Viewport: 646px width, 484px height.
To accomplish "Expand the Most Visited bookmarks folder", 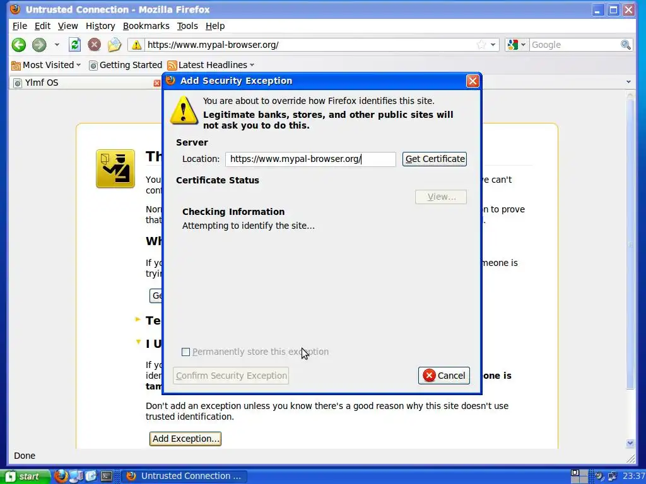I will (45, 65).
